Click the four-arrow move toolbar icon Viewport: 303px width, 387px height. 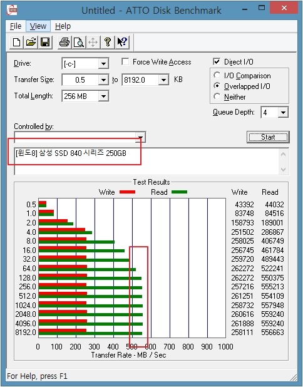[93, 42]
